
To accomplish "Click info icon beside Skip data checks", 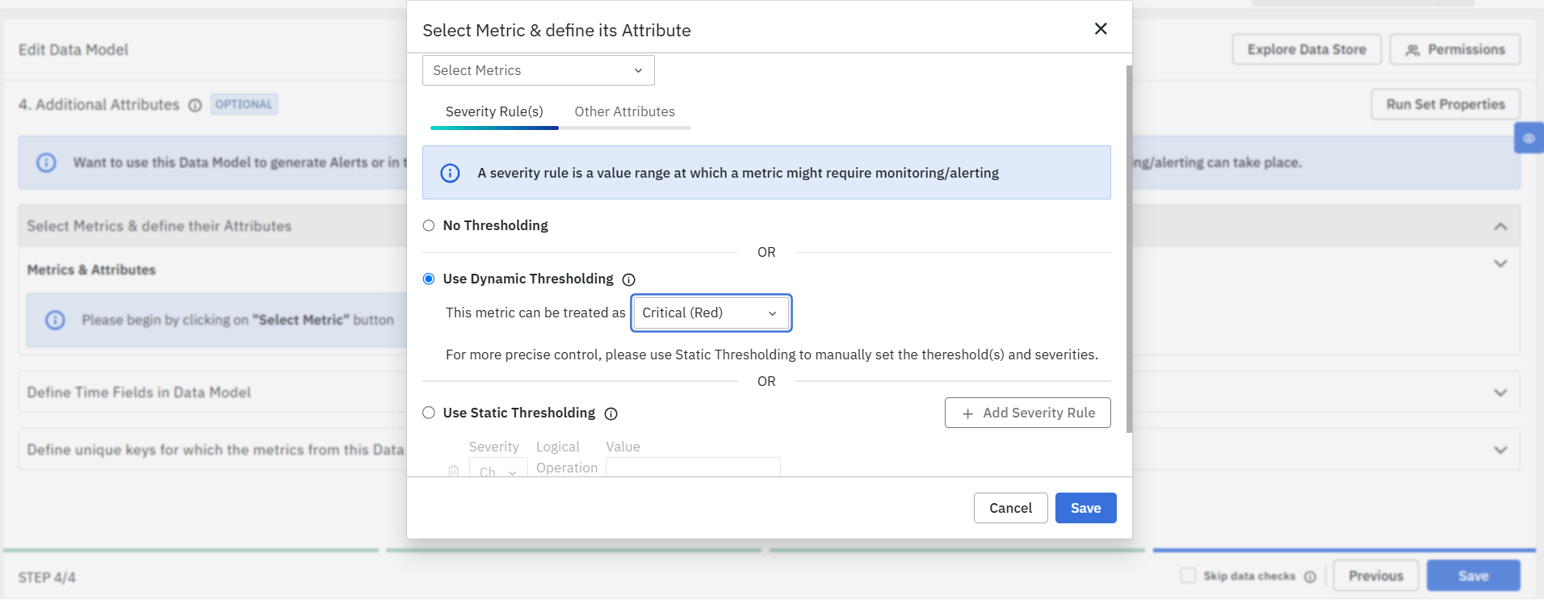I will pyautogui.click(x=1310, y=577).
